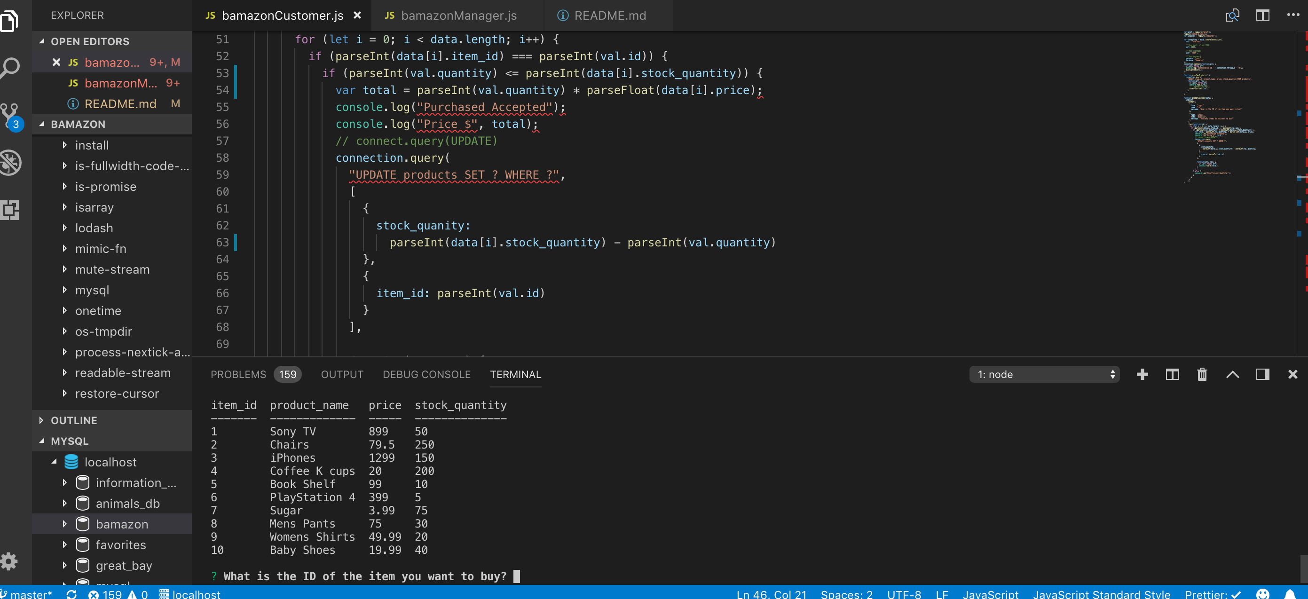Open Manage gear icon in activity bar
Viewport: 1308px width, 599px height.
tap(9, 561)
